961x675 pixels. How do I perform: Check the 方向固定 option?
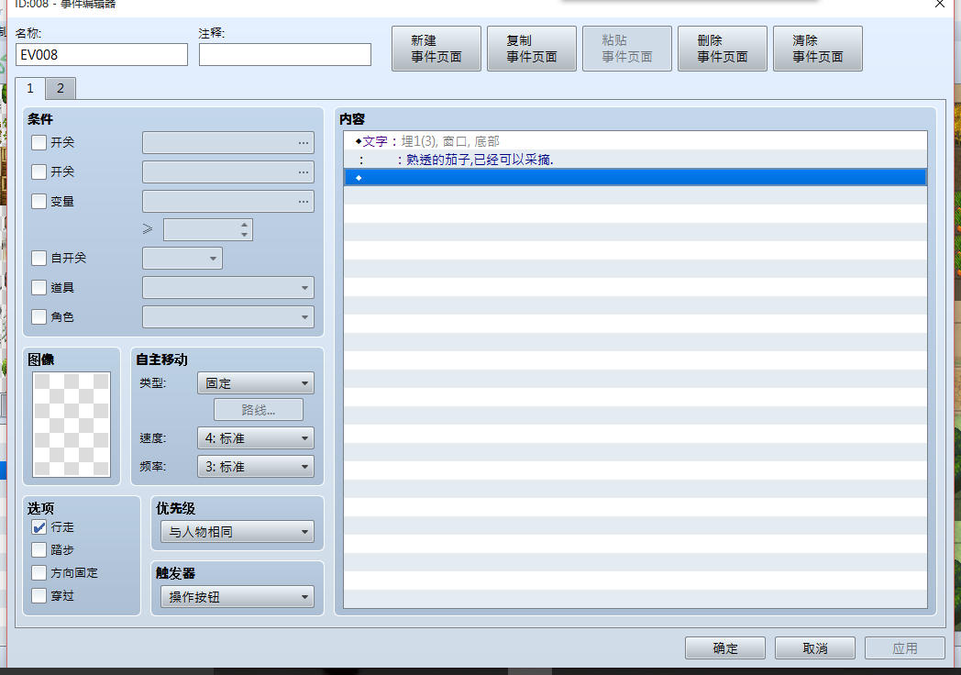click(39, 572)
